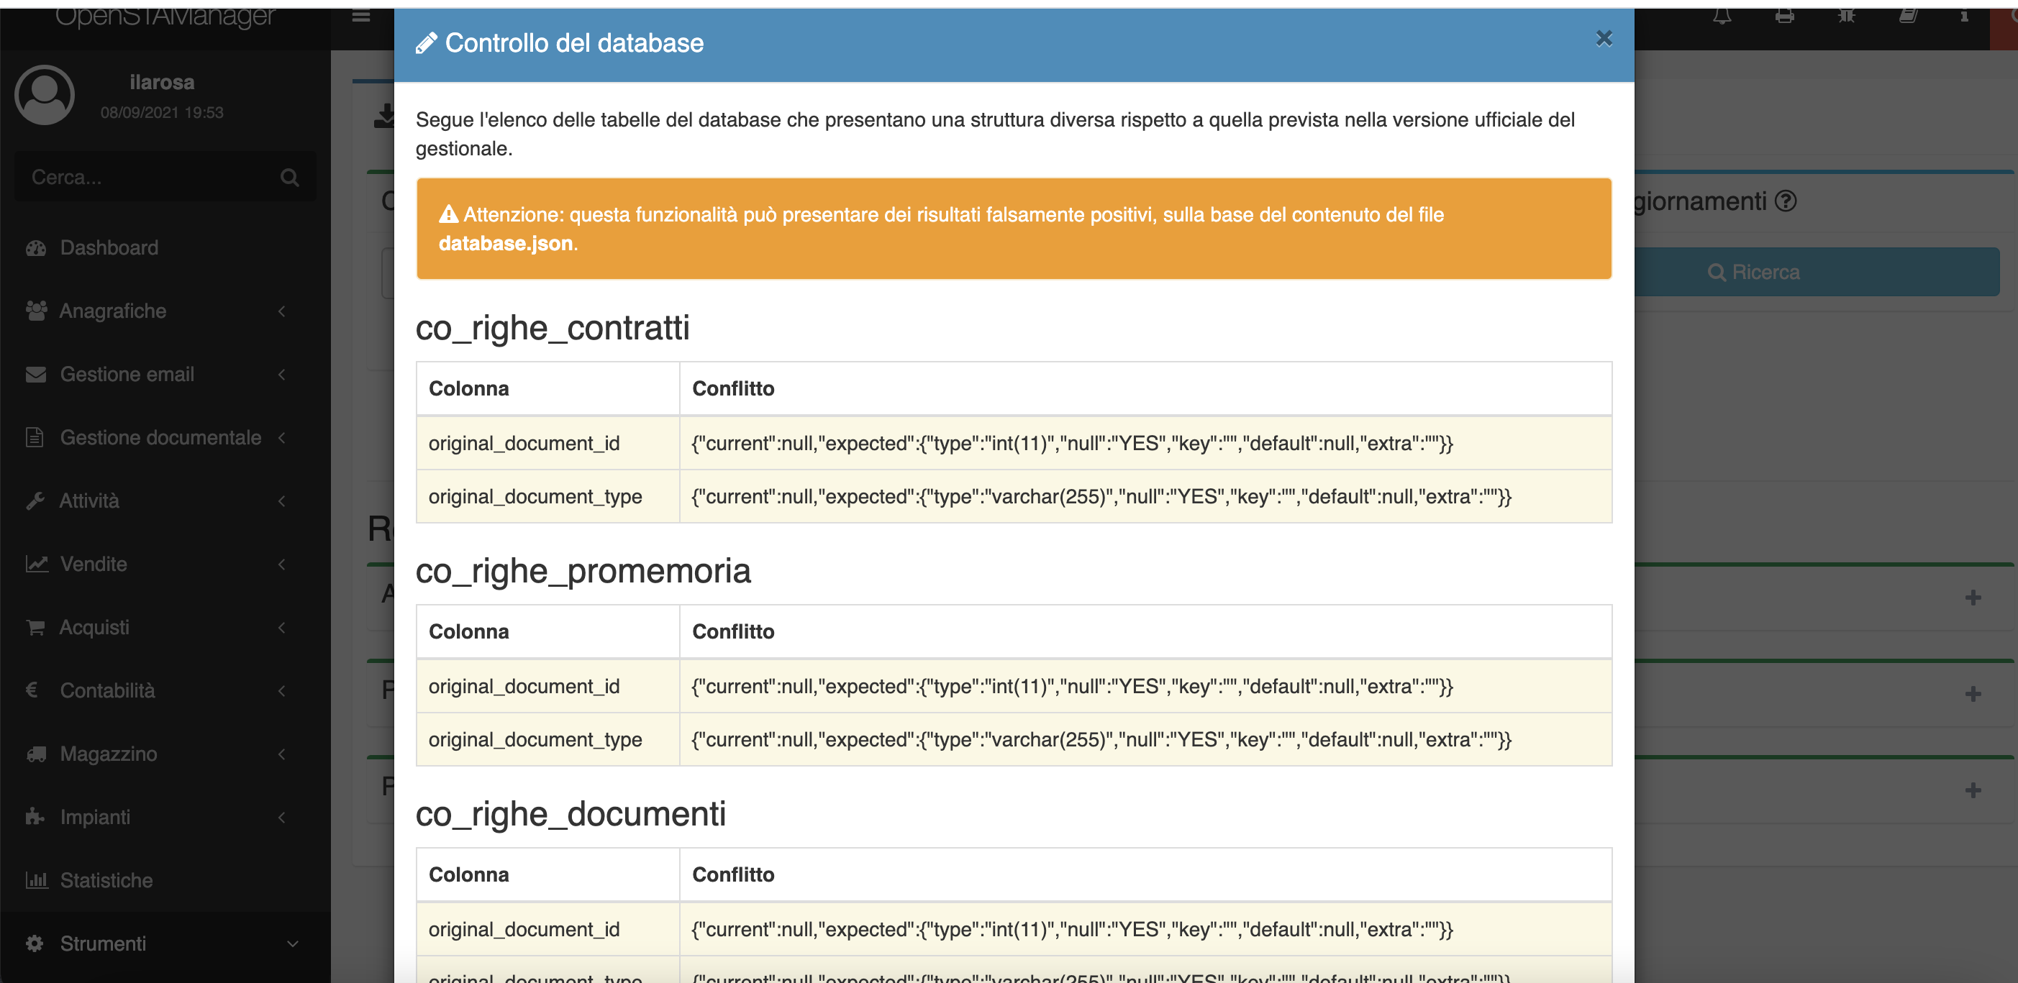Expand the Contabilità submenu chevron

(x=281, y=691)
